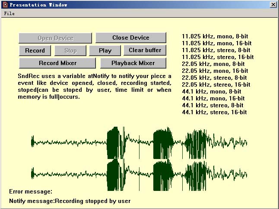Select format 11.025 kHz, mono, 8-bit
This screenshot has height=209, width=279.
215,36
